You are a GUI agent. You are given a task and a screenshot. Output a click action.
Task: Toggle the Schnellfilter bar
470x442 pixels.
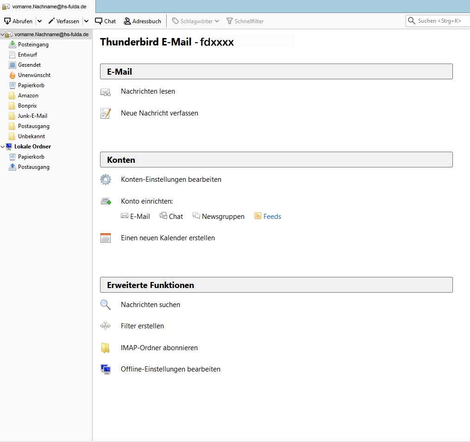tap(244, 21)
